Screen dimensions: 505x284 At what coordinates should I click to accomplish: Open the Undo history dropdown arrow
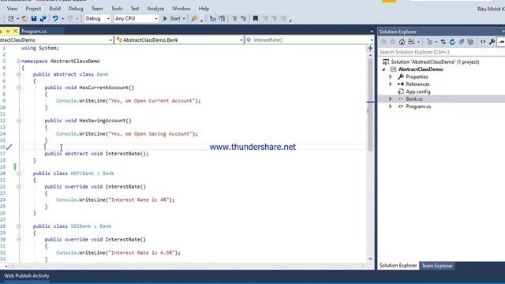pyautogui.click(x=62, y=19)
